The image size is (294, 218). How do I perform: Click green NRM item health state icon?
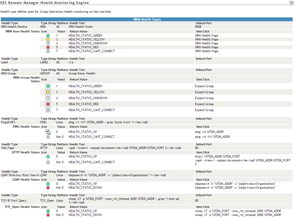pyautogui.click(x=48, y=36)
